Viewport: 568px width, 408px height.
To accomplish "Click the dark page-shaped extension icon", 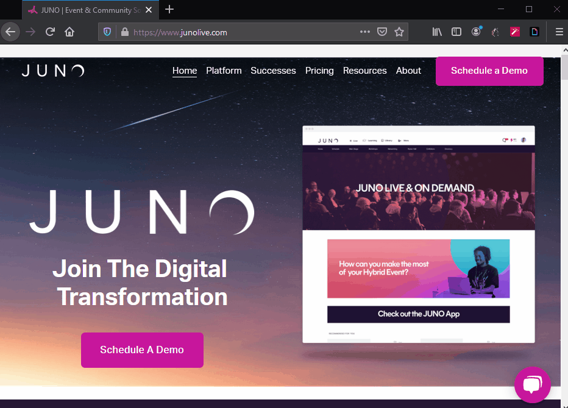I will pos(534,32).
